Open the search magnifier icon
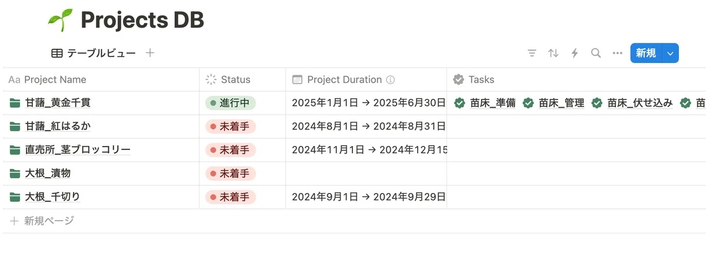 pyautogui.click(x=596, y=53)
